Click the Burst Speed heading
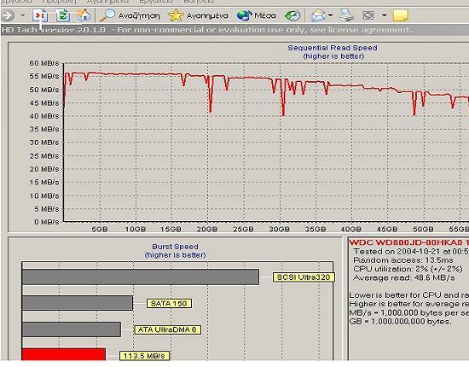Screen dimensions: 469x367 point(175,247)
